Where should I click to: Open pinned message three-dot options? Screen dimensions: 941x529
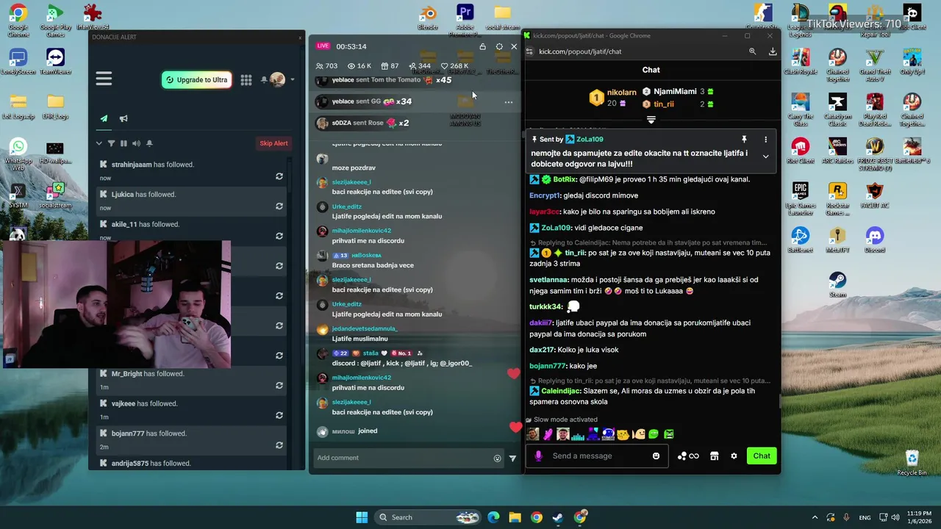tap(765, 139)
